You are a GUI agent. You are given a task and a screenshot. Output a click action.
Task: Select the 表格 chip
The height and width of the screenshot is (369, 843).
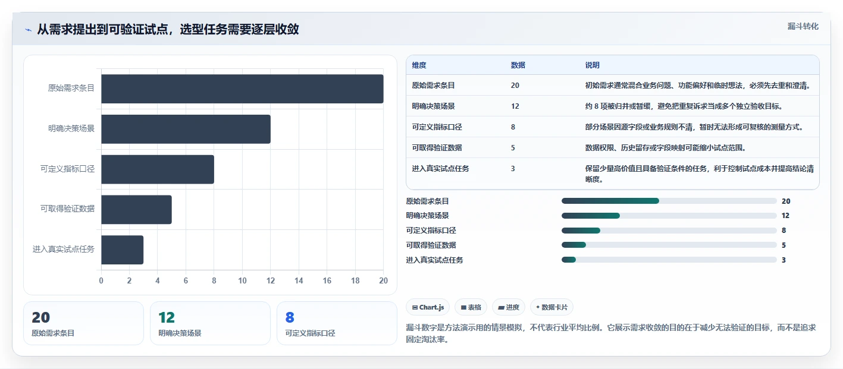click(471, 307)
